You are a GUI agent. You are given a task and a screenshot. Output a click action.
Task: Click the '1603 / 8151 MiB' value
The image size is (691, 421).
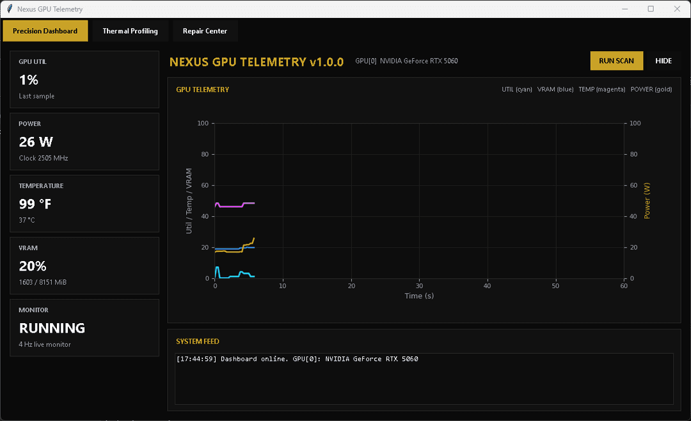(x=43, y=282)
